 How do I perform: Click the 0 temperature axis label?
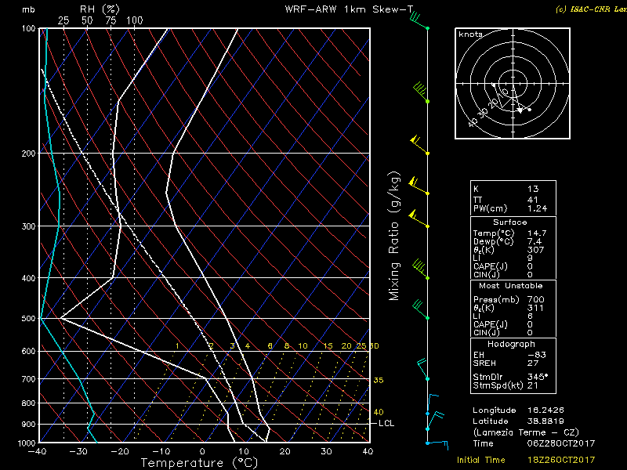(202, 452)
